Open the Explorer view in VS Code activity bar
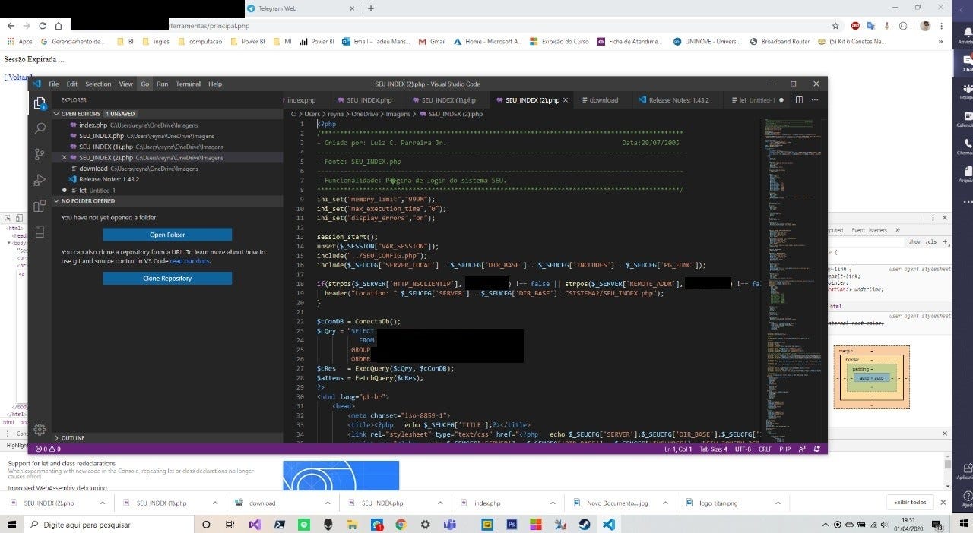 coord(40,103)
